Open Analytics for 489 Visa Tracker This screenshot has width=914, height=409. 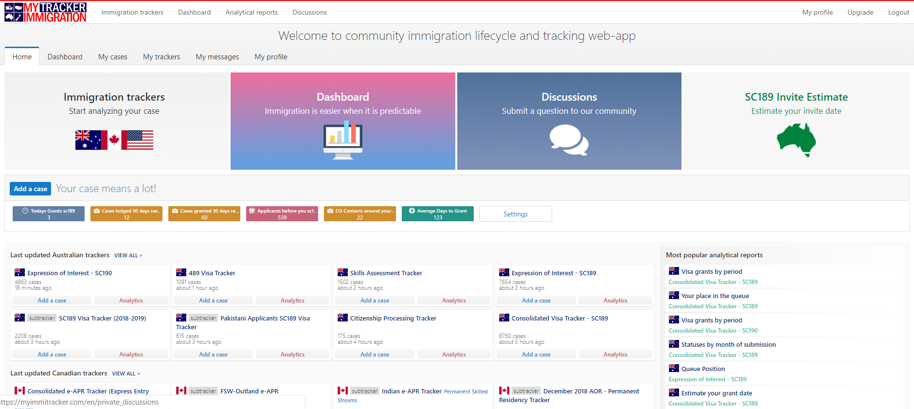coord(292,301)
